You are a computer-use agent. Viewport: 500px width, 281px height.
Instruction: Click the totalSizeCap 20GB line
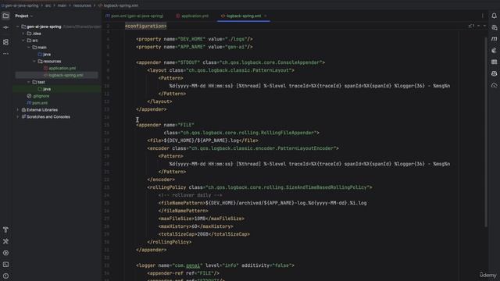coord(204,234)
